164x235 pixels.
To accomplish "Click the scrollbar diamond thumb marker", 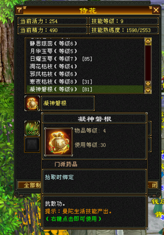I will click(x=148, y=83).
